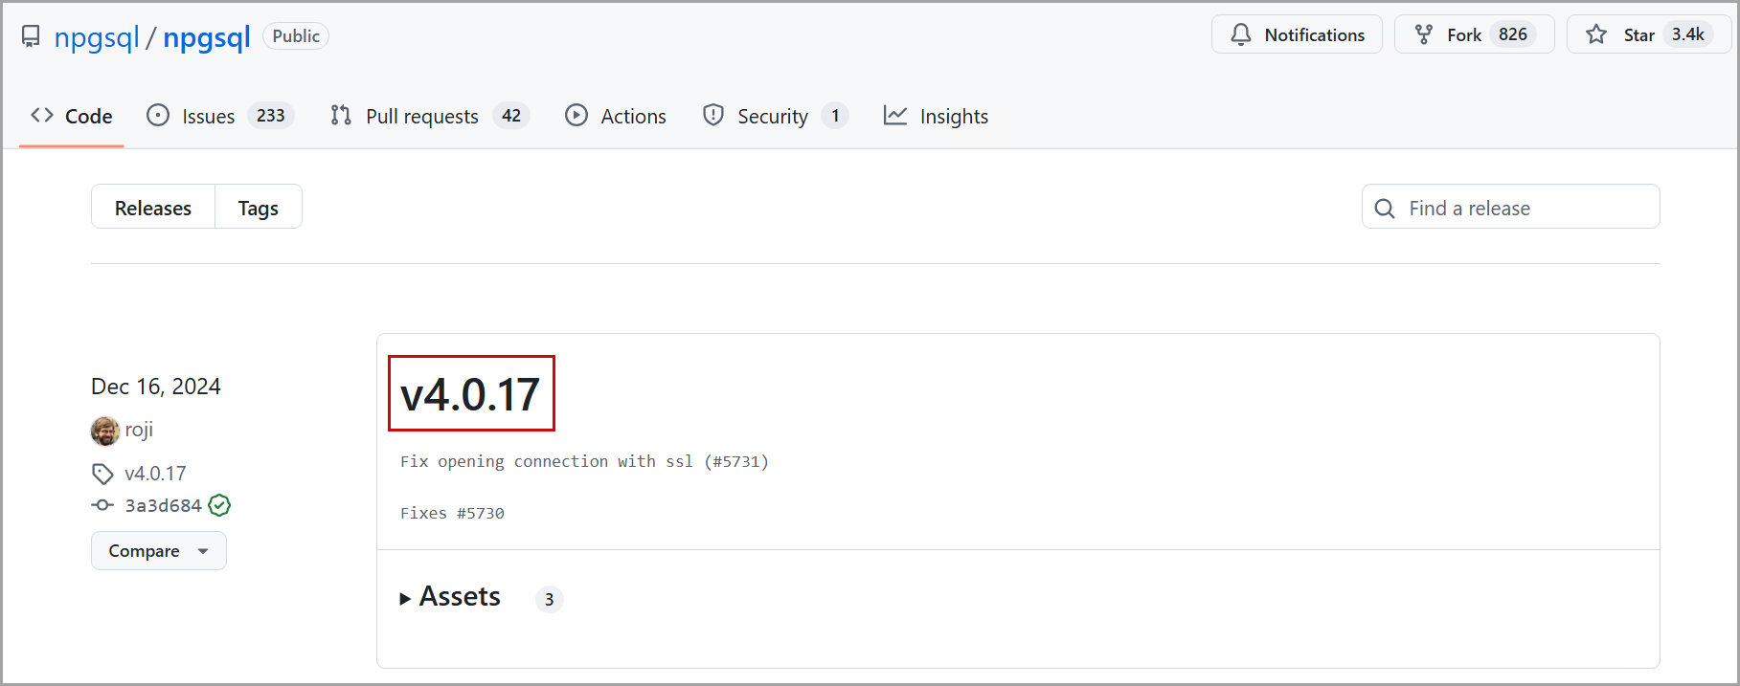Click the Notifications bell icon
Image resolution: width=1740 pixels, height=686 pixels.
tap(1241, 34)
